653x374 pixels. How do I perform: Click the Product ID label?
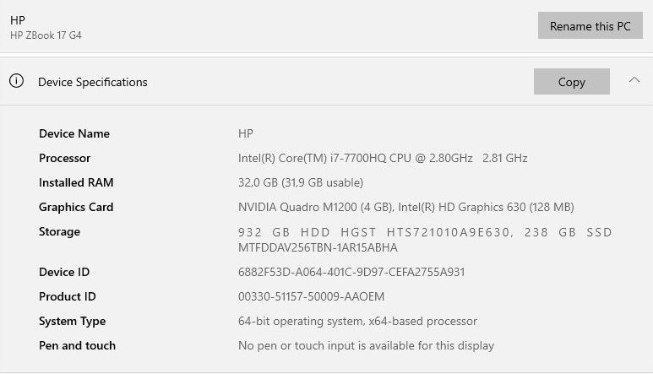68,296
